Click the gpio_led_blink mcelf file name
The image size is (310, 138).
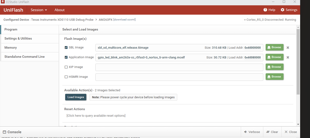click(x=141, y=57)
